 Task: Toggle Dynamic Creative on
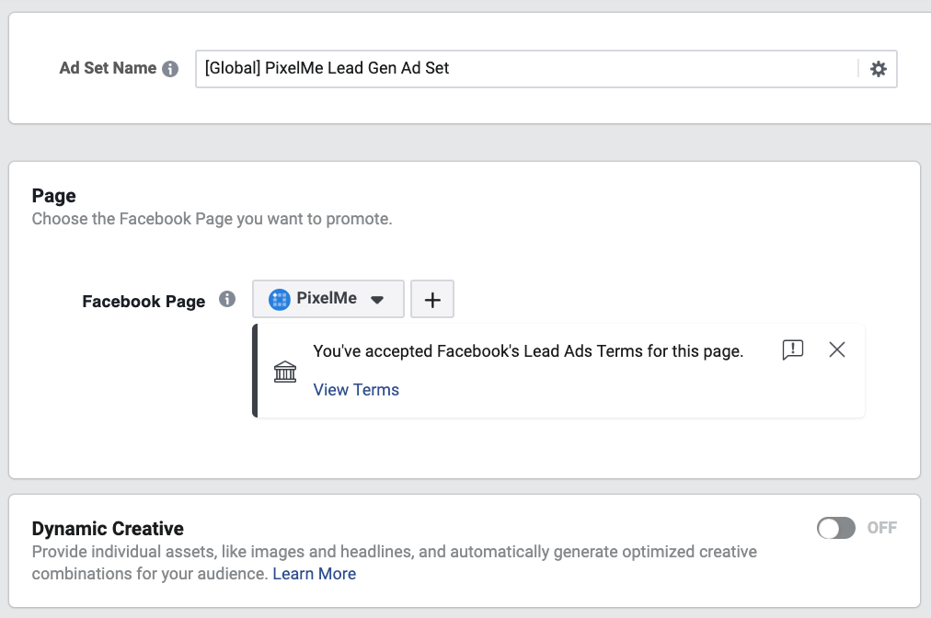836,528
